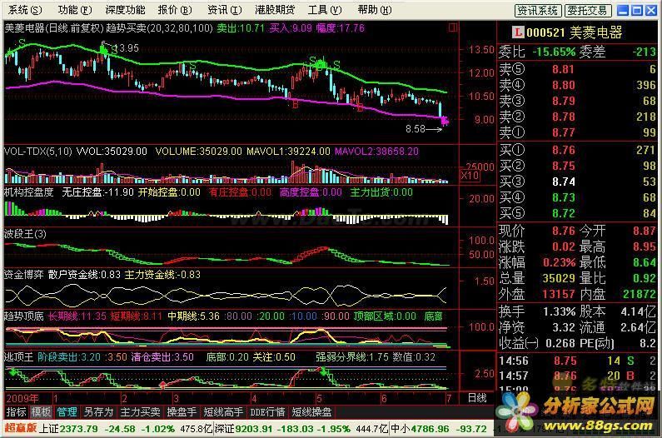Click the 委托交易 button

[587, 11]
